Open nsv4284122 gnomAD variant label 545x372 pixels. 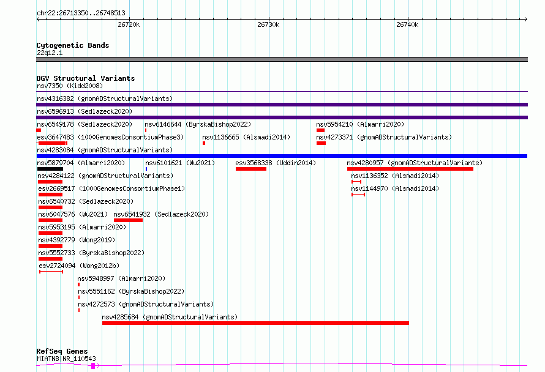click(105, 176)
